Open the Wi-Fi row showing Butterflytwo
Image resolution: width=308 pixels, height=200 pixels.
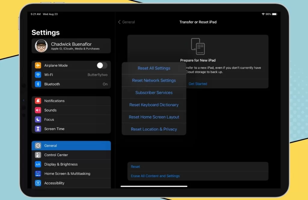coord(71,75)
